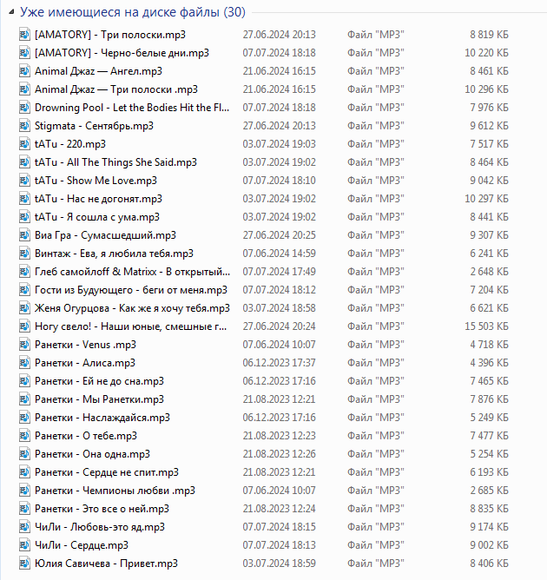
Task: Select file 'Юлия Савичева - Привет.mp3'
Action: click(x=106, y=564)
